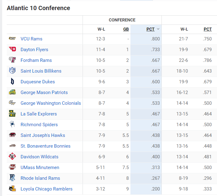Sort by overall PCT column header
Viewport: 217px width, 196px height.
207,29
